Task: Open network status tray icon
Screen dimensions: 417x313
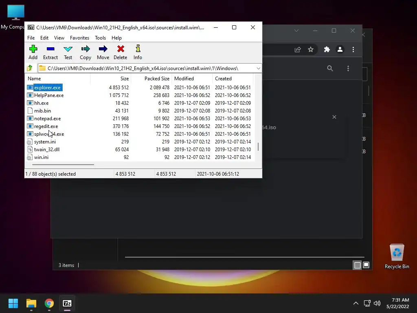Action: tap(367, 303)
